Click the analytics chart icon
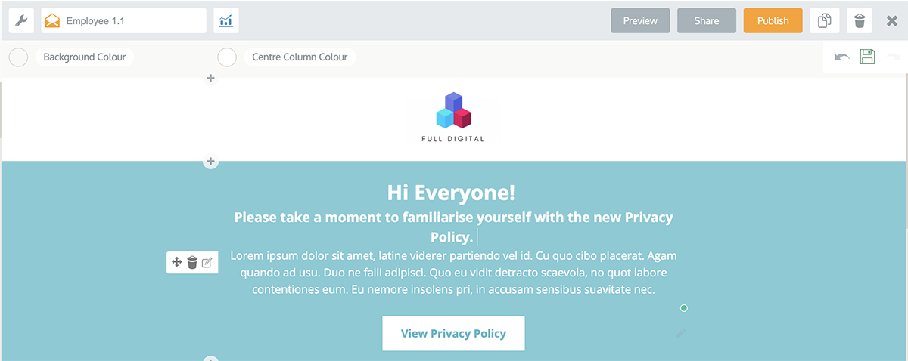 tap(226, 21)
